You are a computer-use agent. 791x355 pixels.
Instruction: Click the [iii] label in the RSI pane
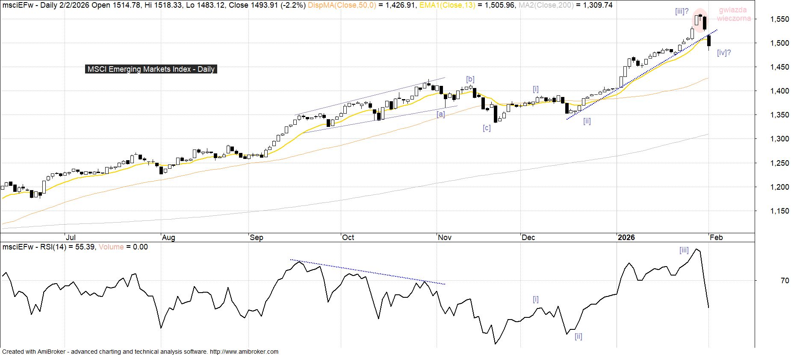click(x=684, y=250)
